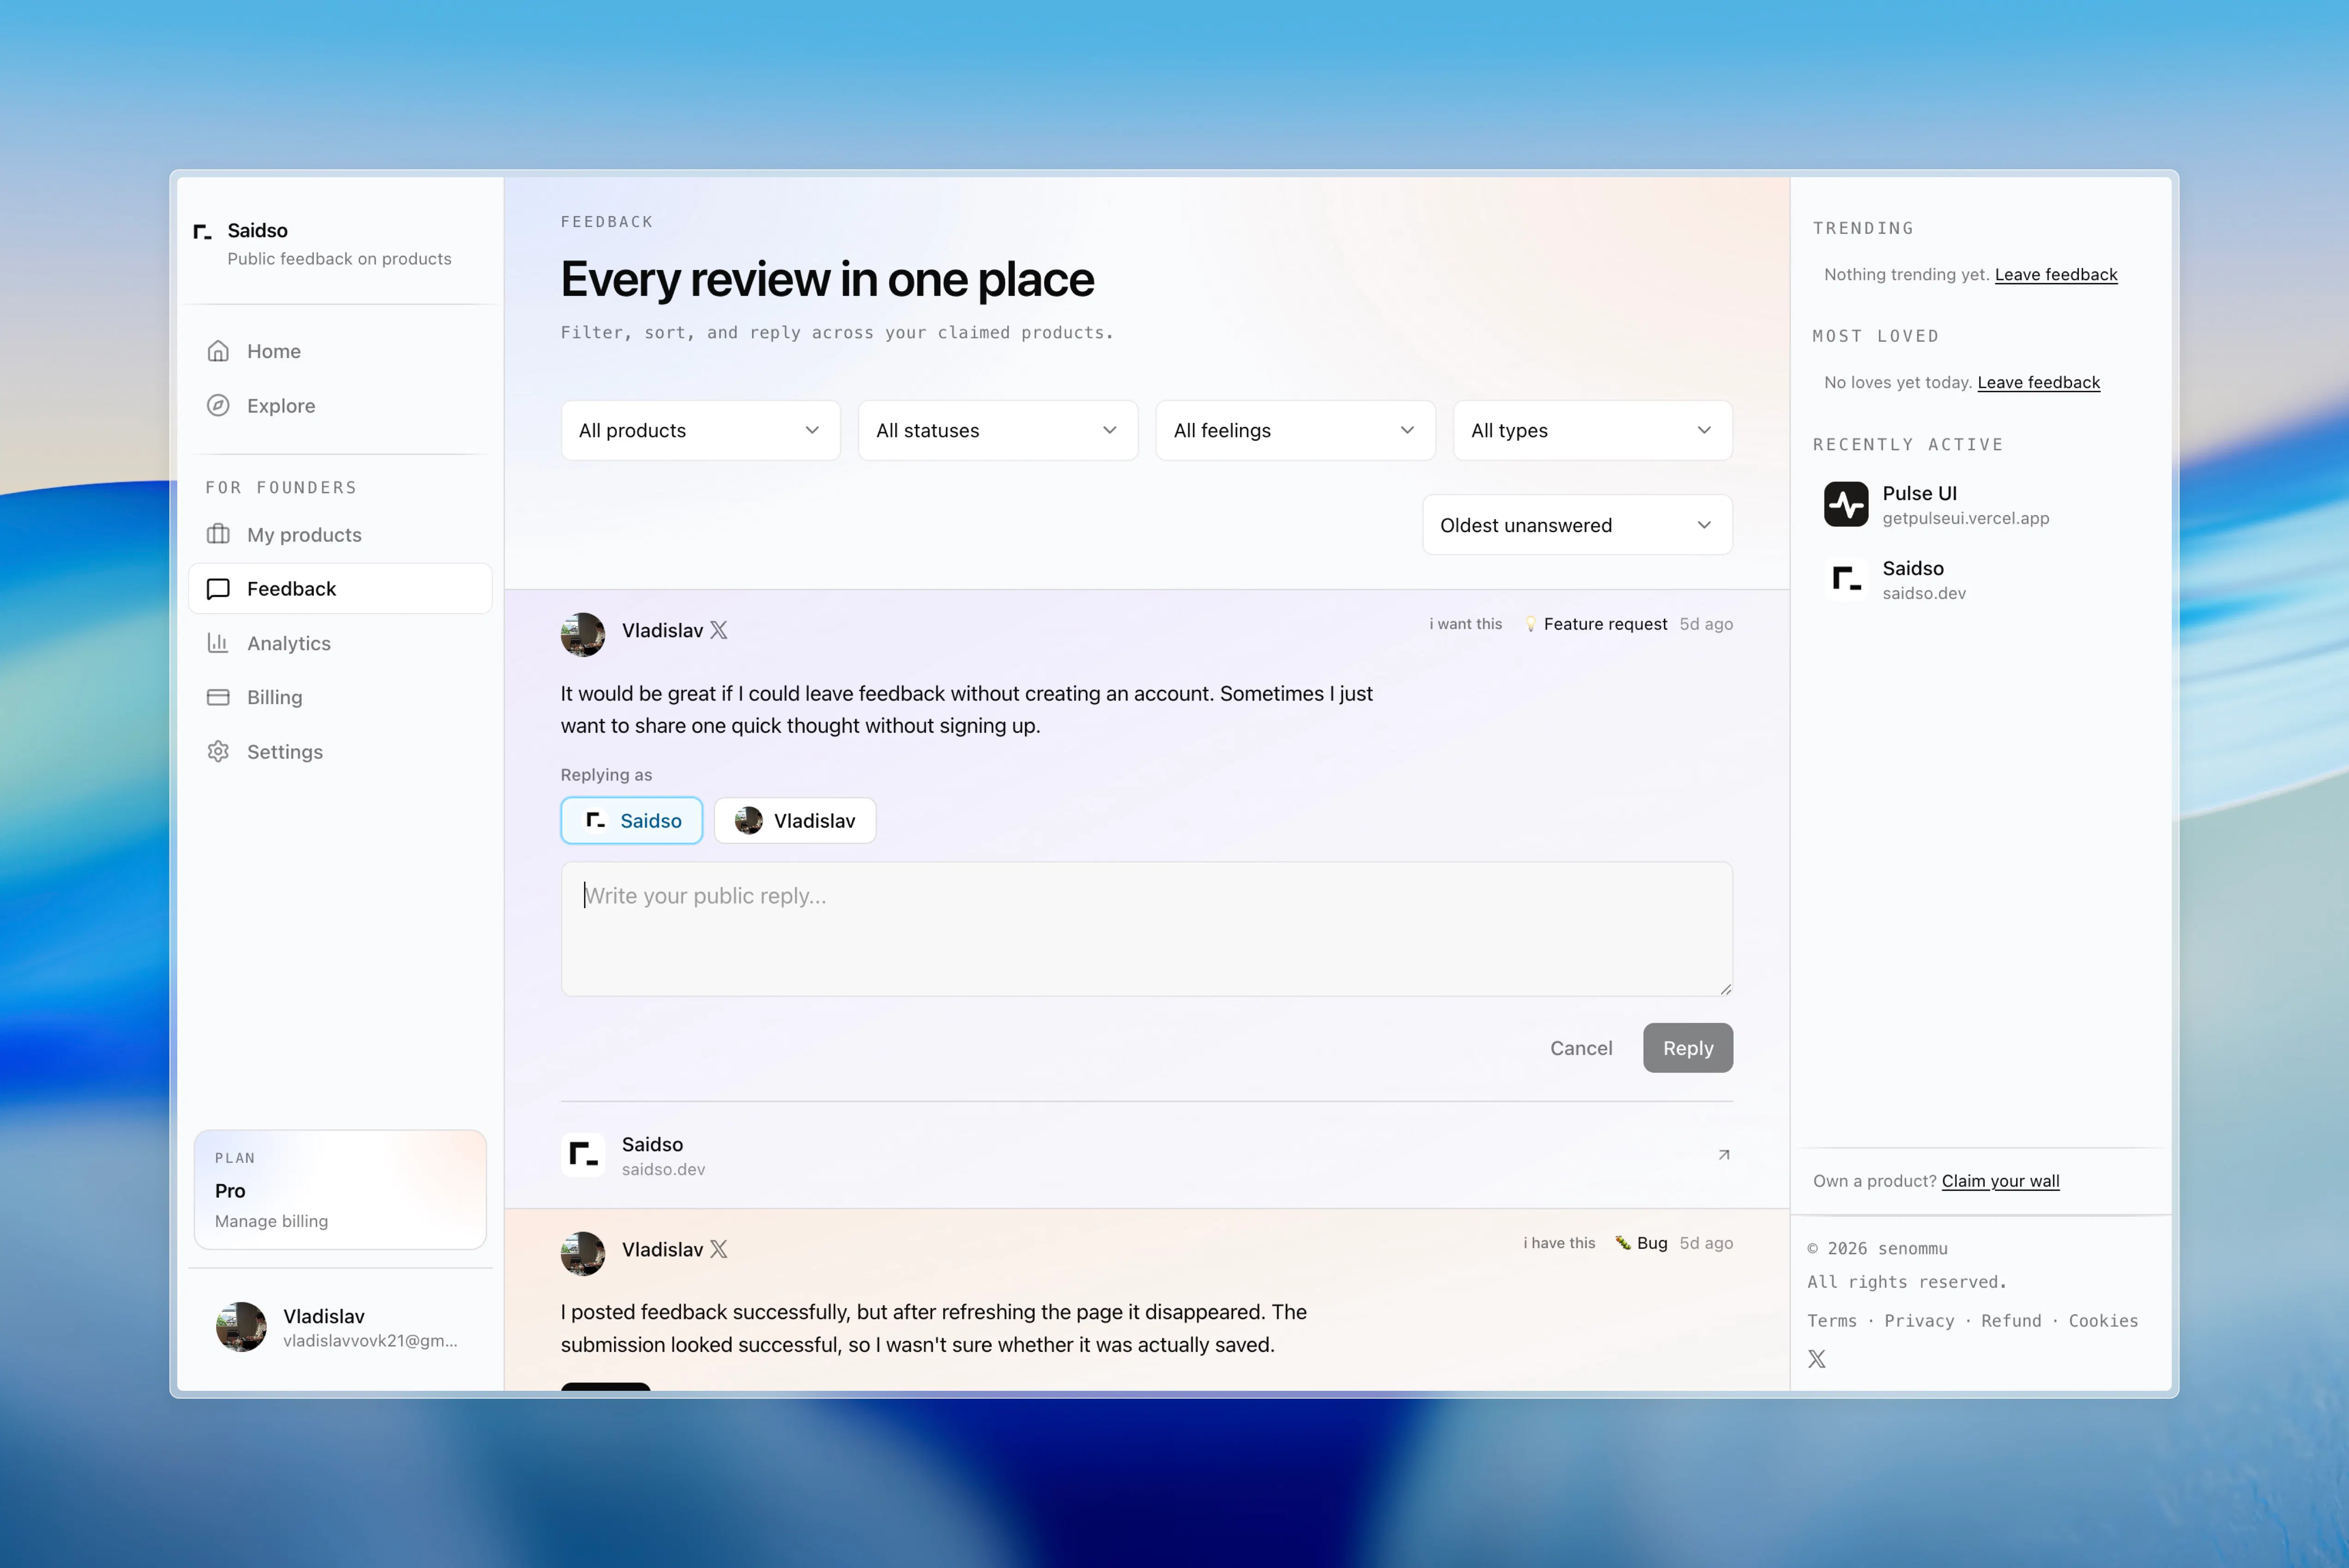Open the Privacy link in footer
The height and width of the screenshot is (1568, 2349).
pyautogui.click(x=1919, y=1321)
